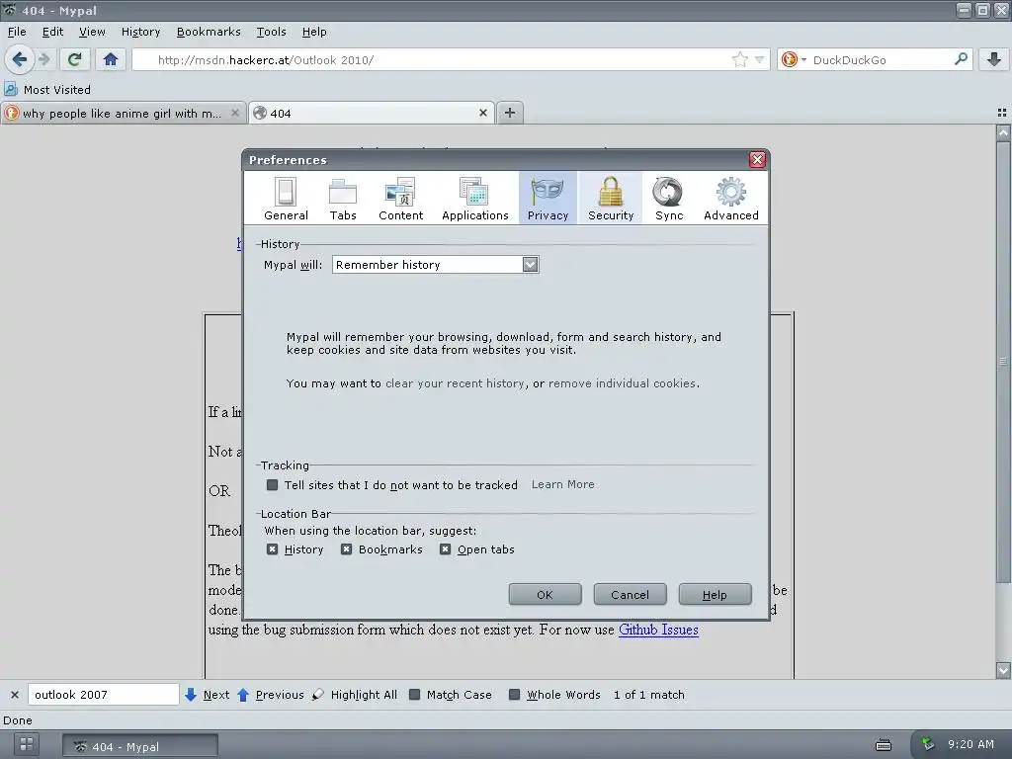The width and height of the screenshot is (1012, 759).
Task: Find Previous match arrow
Action: [271, 695]
